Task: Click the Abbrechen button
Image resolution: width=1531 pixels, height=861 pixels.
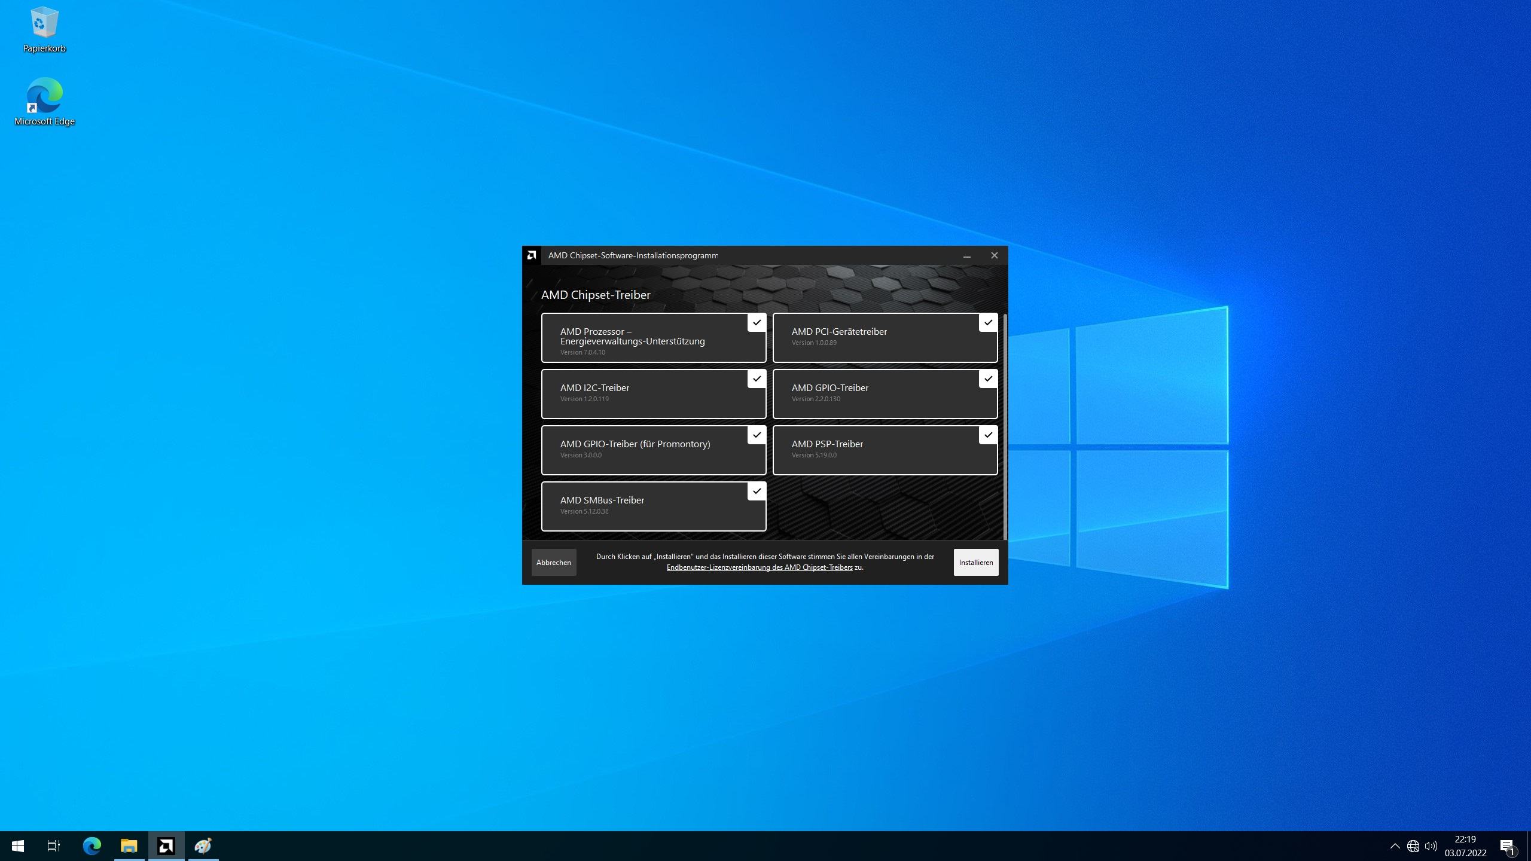Action: coord(553,562)
